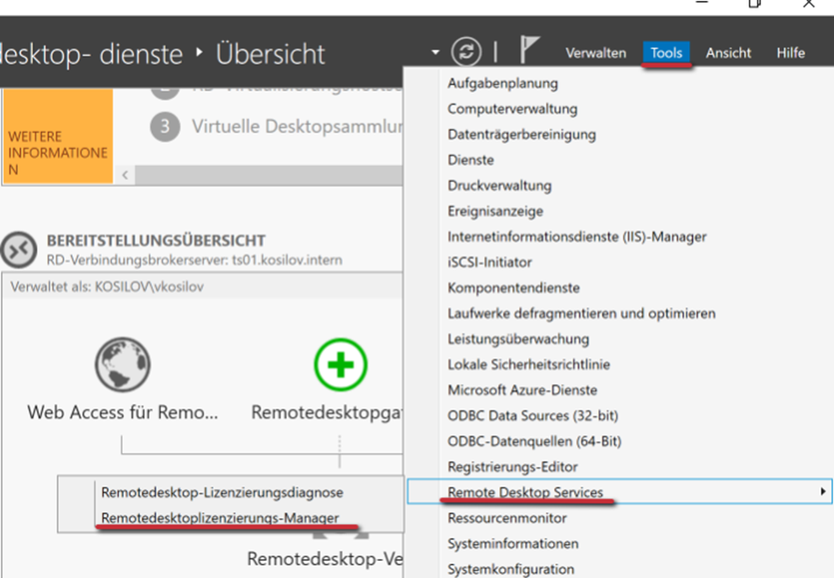Image resolution: width=834 pixels, height=578 pixels.
Task: Open the Verwalten menu
Action: pos(596,53)
